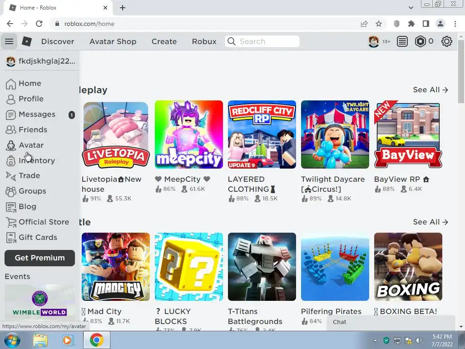Open user fkdjskhglaj22 in sidebar
465x349 pixels.
(40, 61)
